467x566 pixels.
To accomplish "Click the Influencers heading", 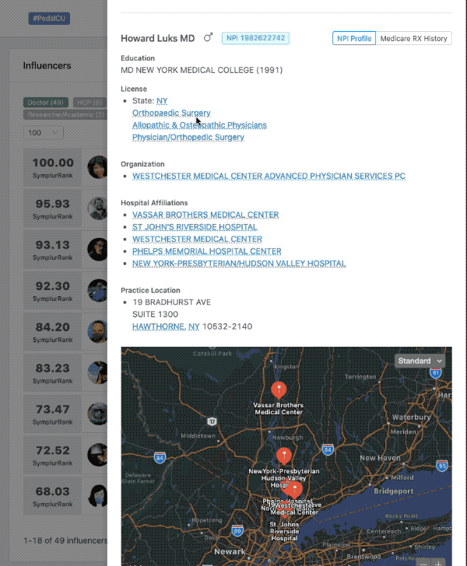I will 47,65.
